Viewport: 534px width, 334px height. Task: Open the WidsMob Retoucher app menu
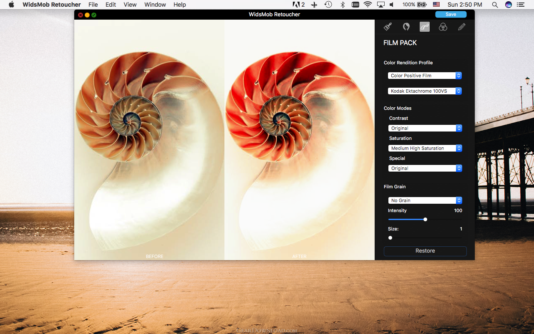tap(51, 5)
